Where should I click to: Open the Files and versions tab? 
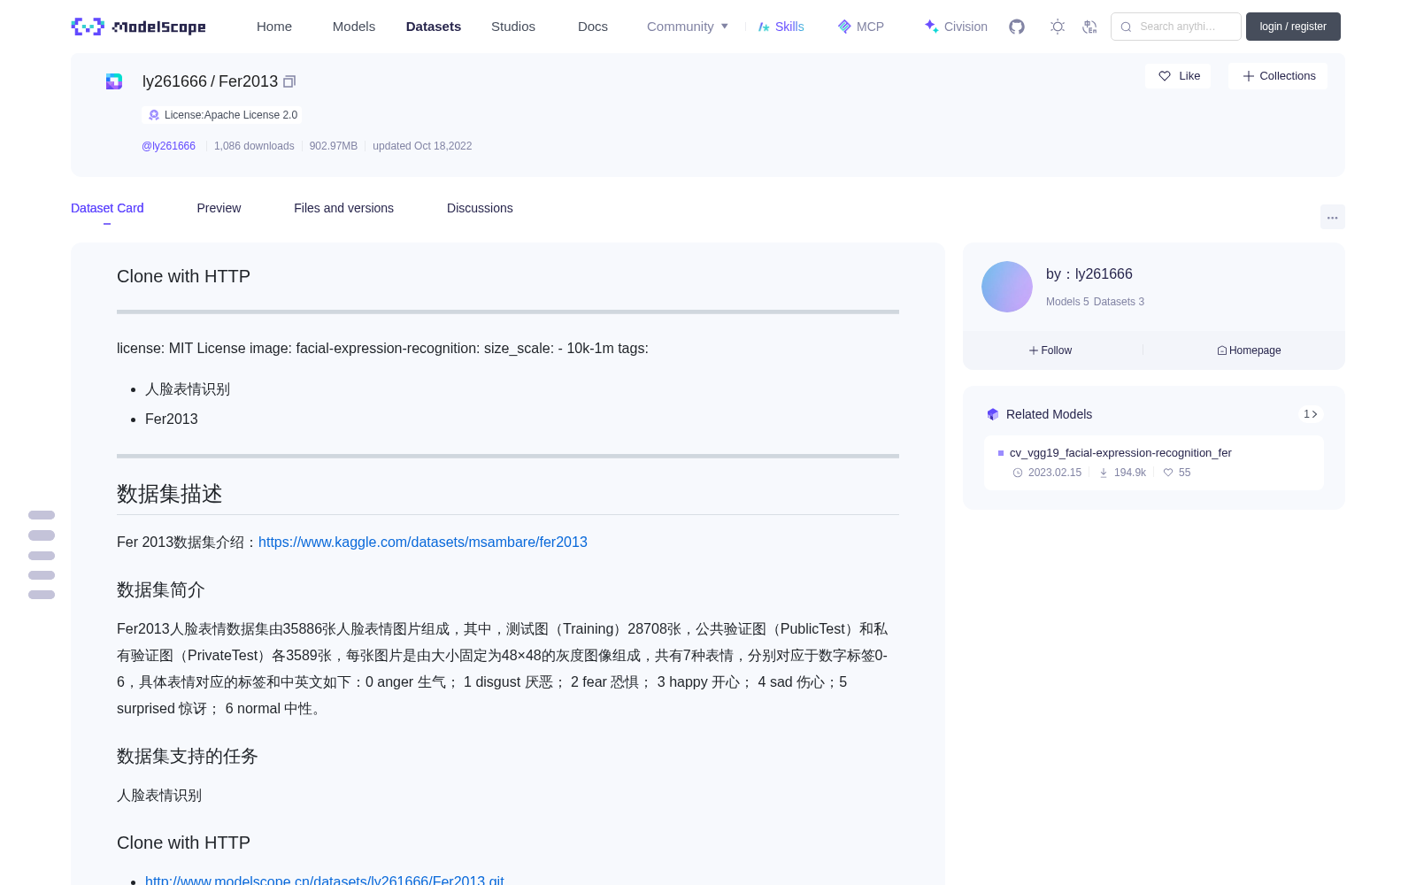pos(343,208)
